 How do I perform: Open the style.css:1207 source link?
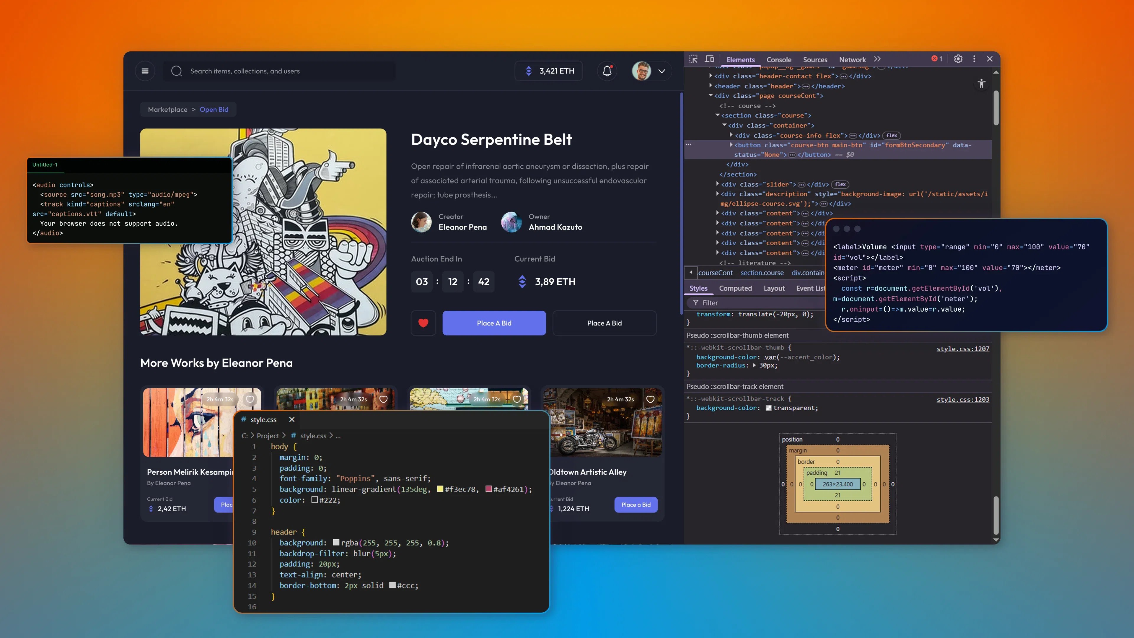[963, 348]
